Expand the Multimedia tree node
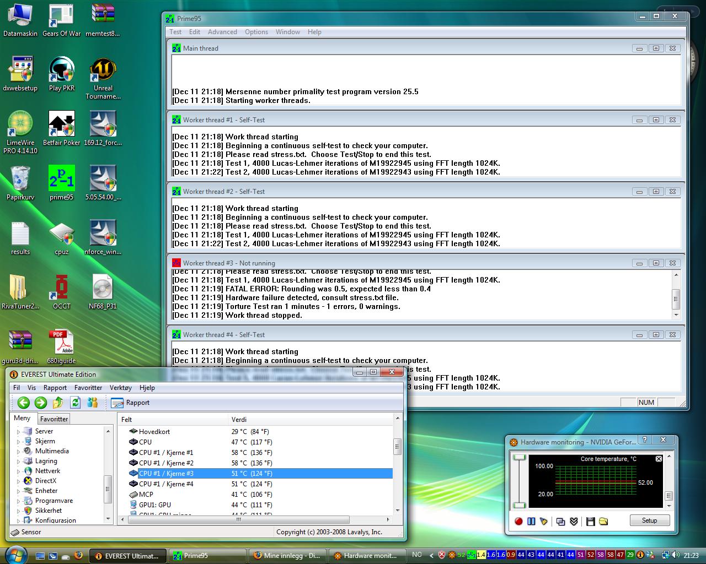This screenshot has height=564, width=706. coord(18,452)
